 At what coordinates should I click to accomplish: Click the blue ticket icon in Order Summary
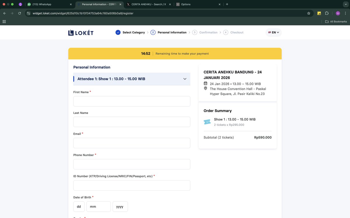(207, 122)
